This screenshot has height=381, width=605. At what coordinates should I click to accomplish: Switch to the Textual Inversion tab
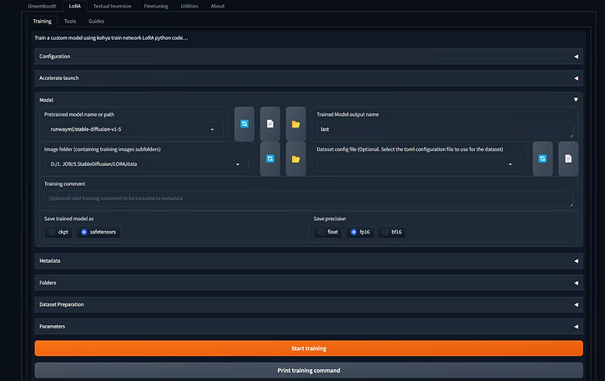113,6
